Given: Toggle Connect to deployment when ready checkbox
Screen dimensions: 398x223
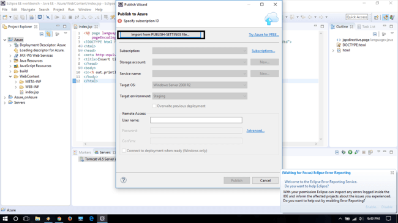Looking at the screenshot, I should tap(124, 150).
